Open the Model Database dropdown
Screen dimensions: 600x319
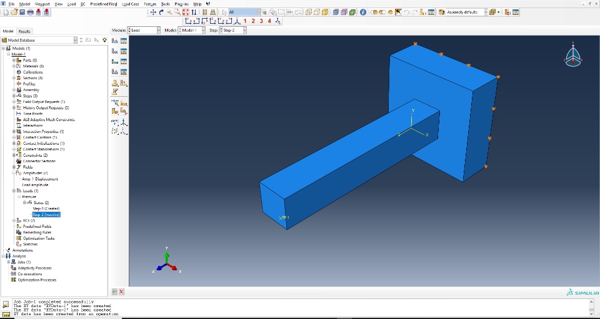tap(39, 40)
